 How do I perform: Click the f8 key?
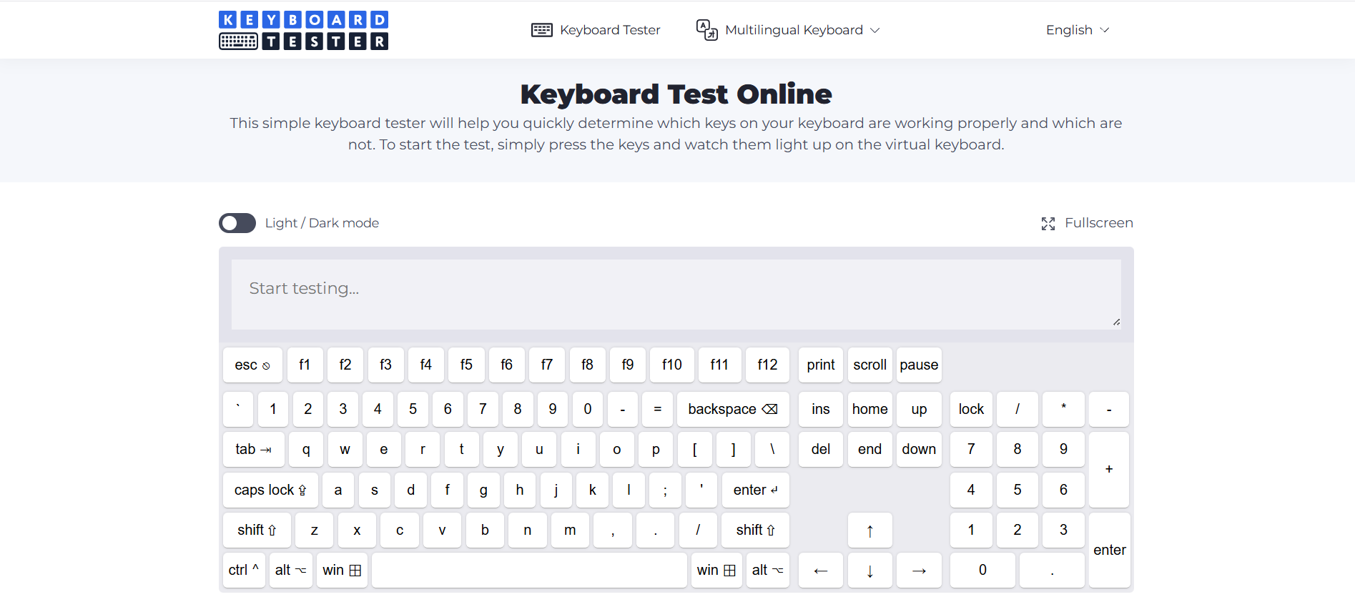pyautogui.click(x=587, y=365)
